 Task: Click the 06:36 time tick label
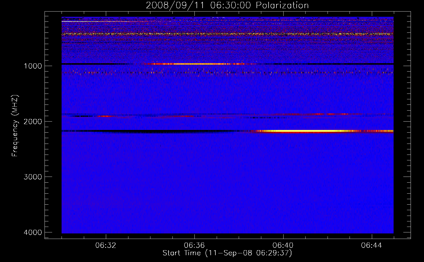pos(194,245)
